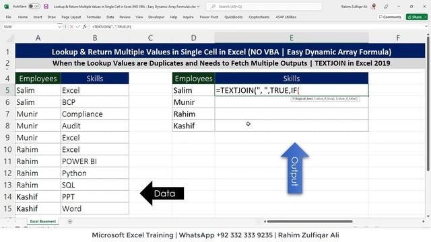Viewport: 431px width, 242px height.
Task: Click the pen drawing mode icon
Action: click(x=386, y=6)
